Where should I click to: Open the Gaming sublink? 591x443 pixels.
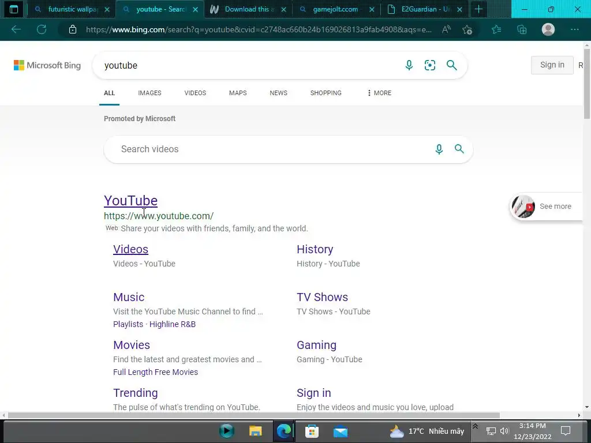[x=317, y=345]
